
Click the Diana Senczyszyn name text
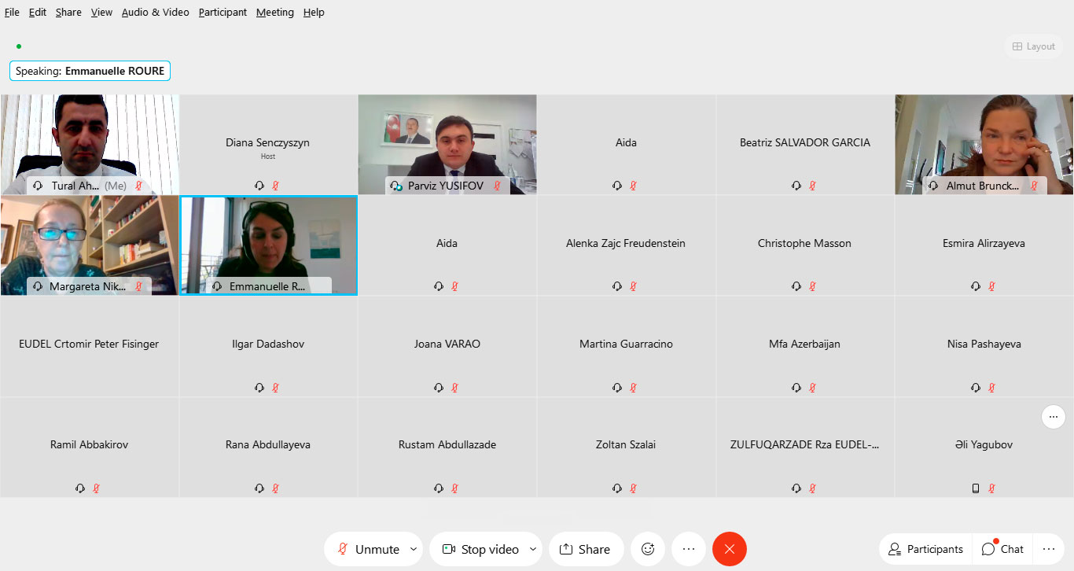[268, 142]
